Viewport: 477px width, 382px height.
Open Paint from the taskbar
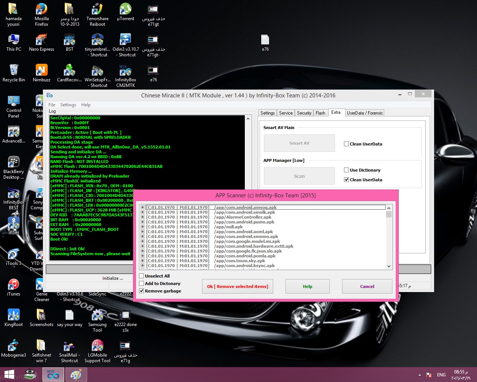(76, 375)
